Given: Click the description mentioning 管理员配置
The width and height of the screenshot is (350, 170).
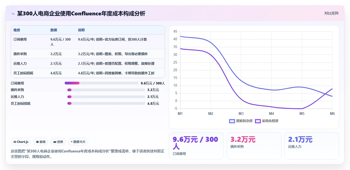Looking at the screenshot, I should [x=116, y=64].
